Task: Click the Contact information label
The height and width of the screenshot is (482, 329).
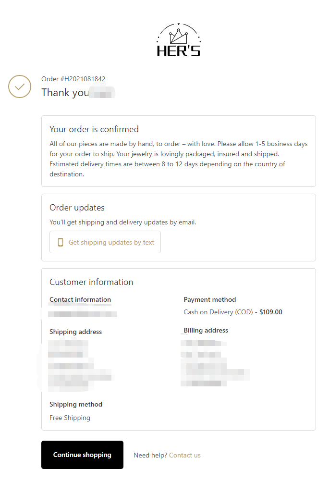Action: [x=80, y=299]
